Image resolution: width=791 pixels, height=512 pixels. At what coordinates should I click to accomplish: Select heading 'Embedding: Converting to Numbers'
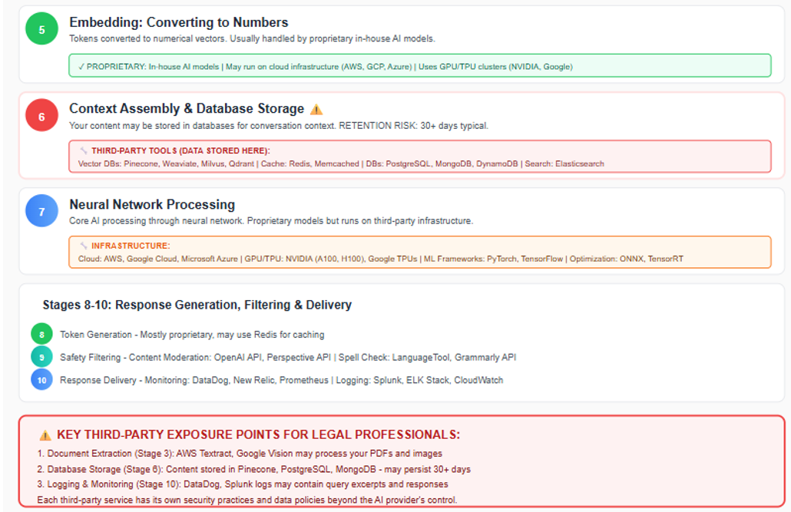pyautogui.click(x=179, y=22)
